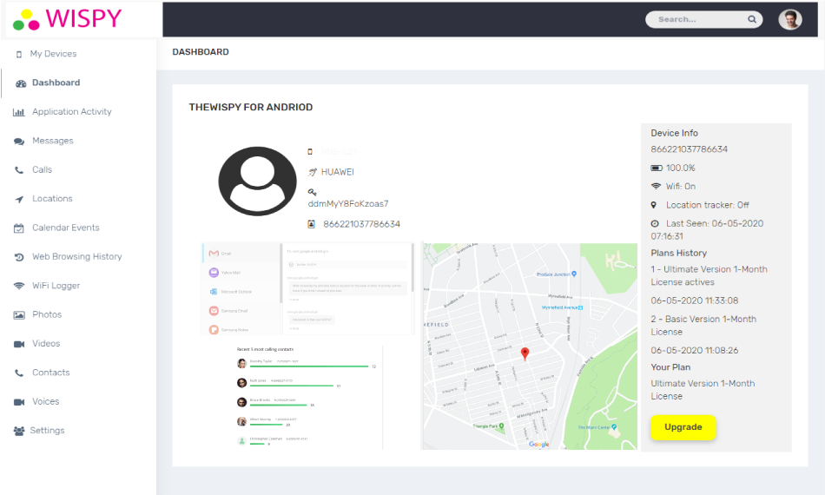Click the Settings users icon
825x495 pixels.
(x=19, y=431)
